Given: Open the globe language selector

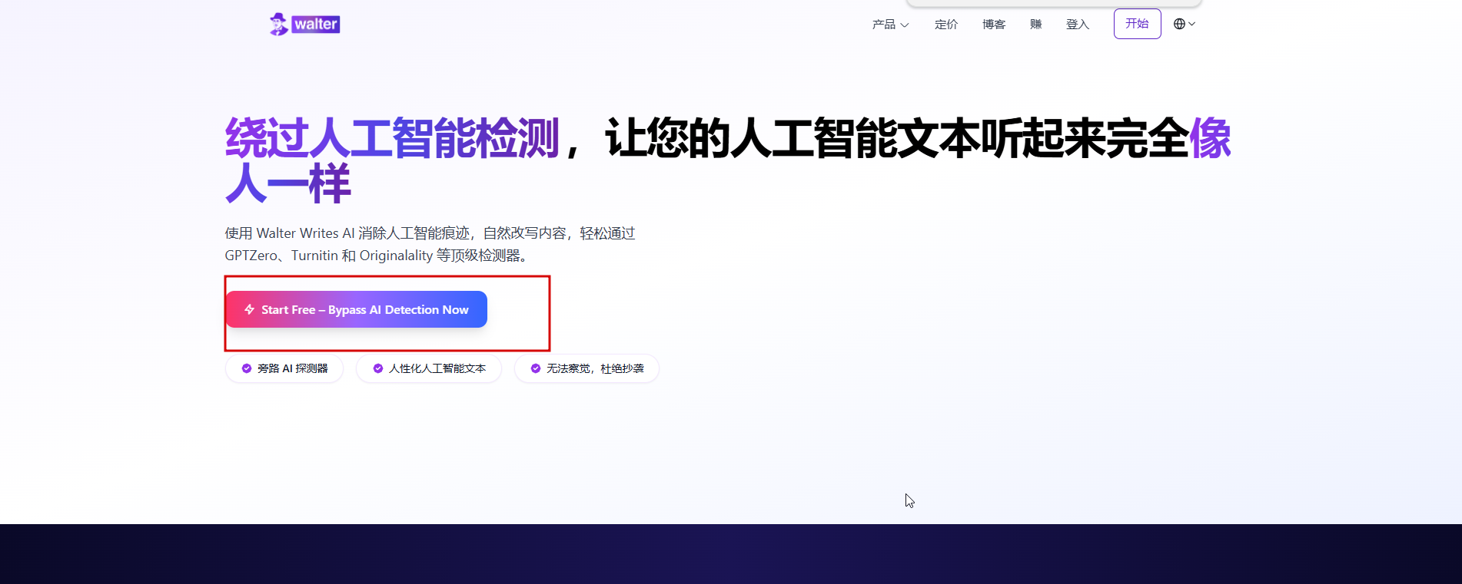Looking at the screenshot, I should click(1184, 24).
